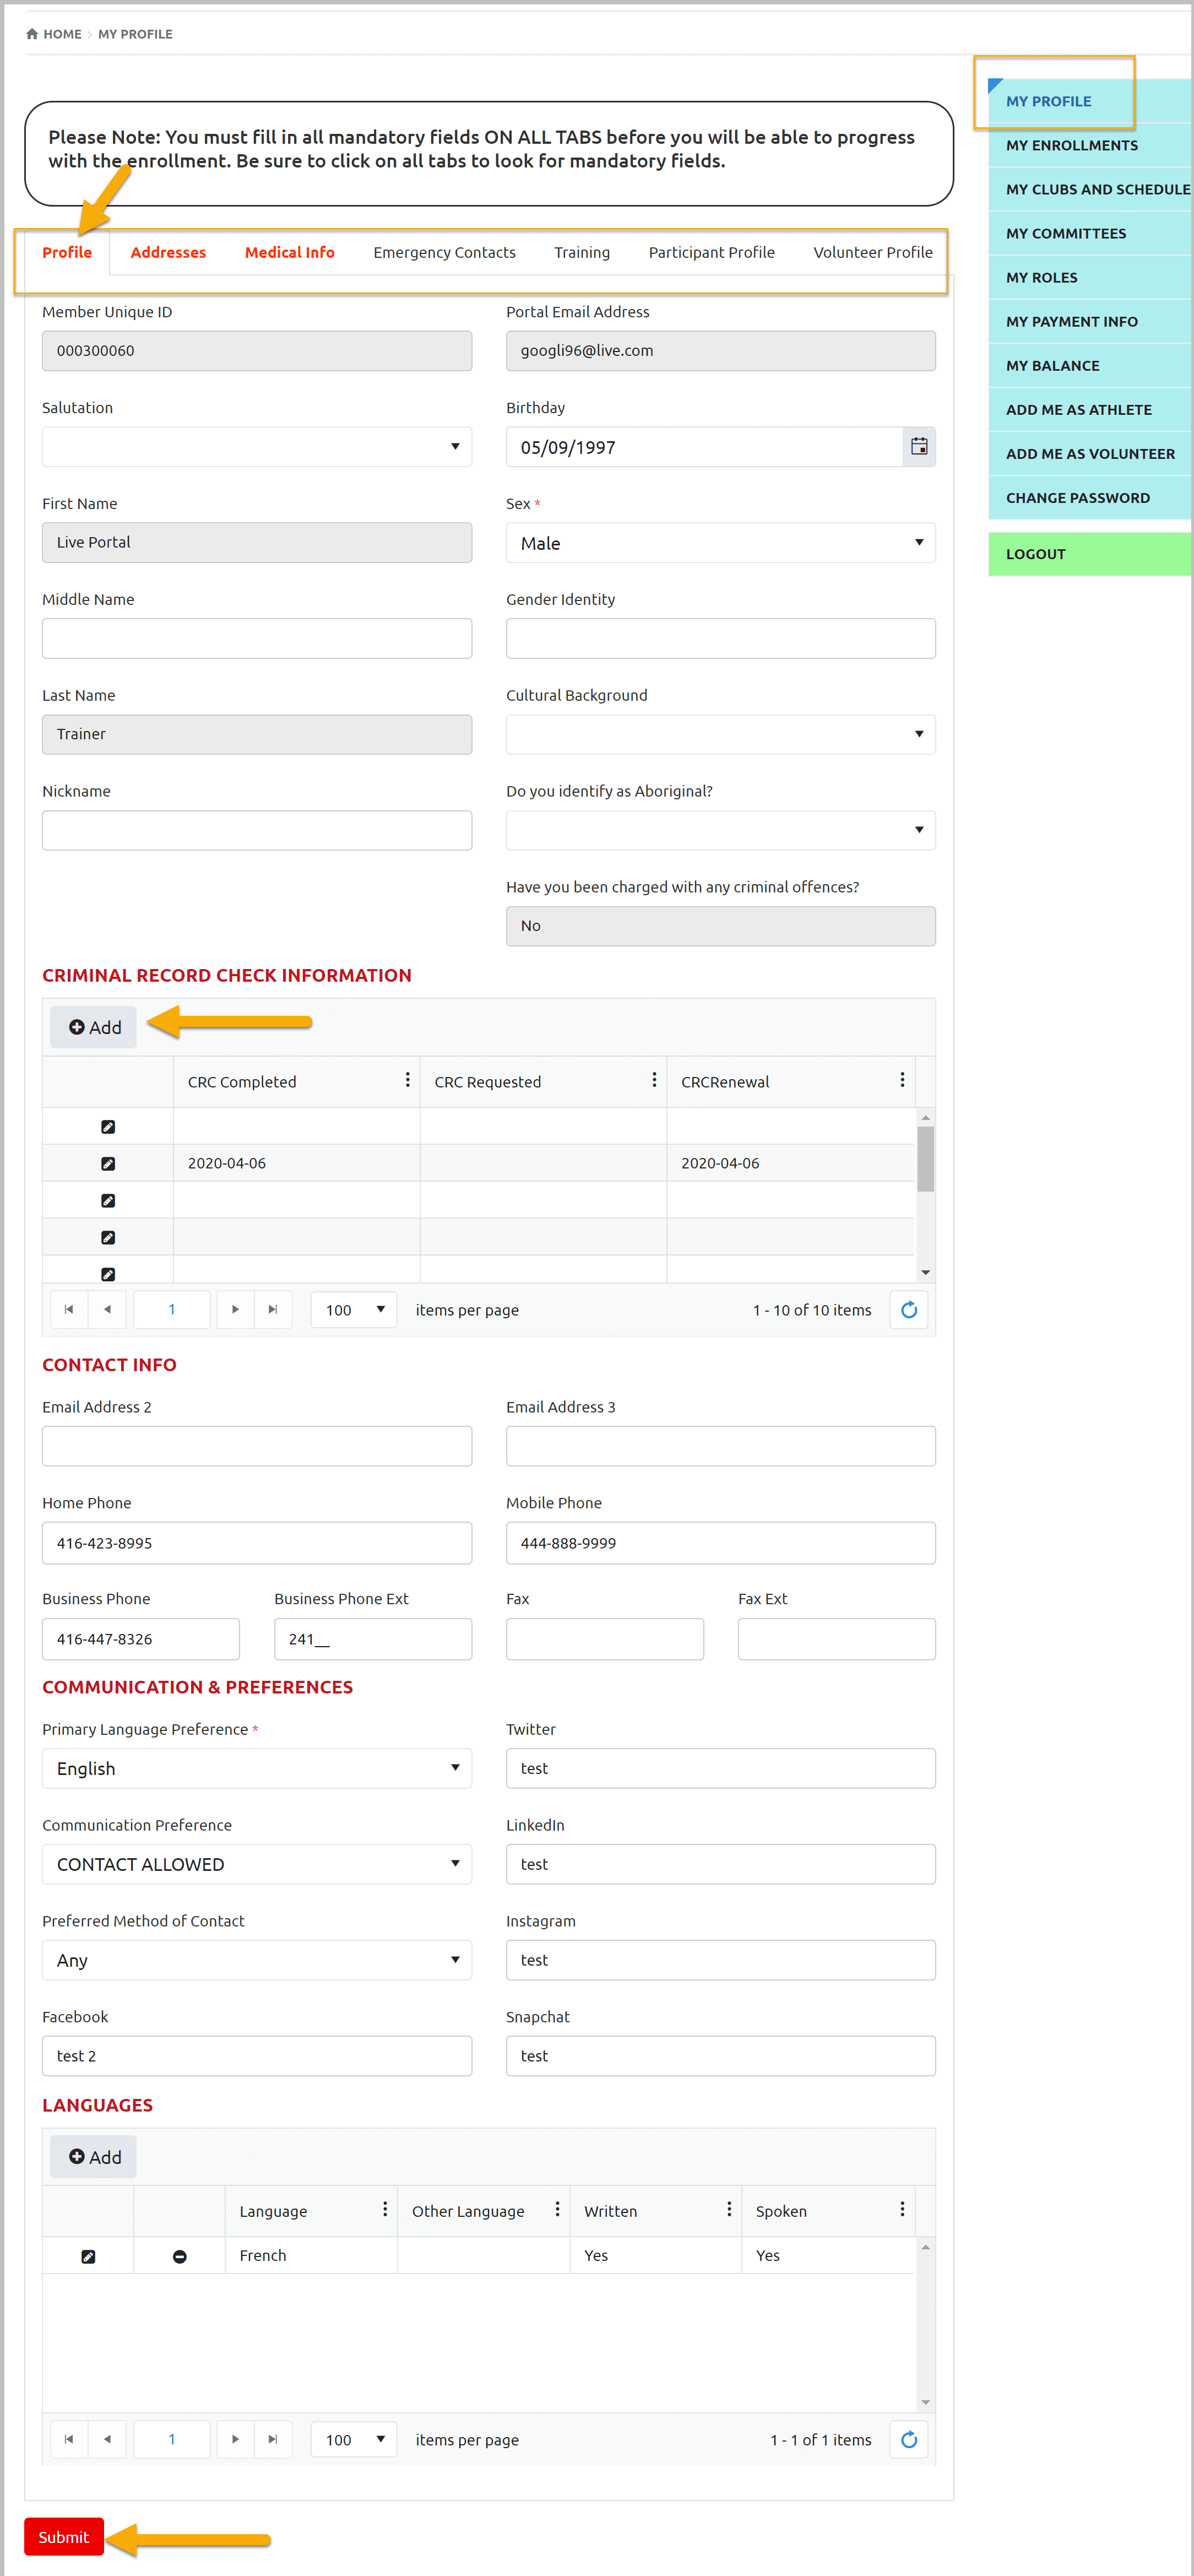Click the Middle Name input field
The width and height of the screenshot is (1194, 2576).
coord(257,638)
